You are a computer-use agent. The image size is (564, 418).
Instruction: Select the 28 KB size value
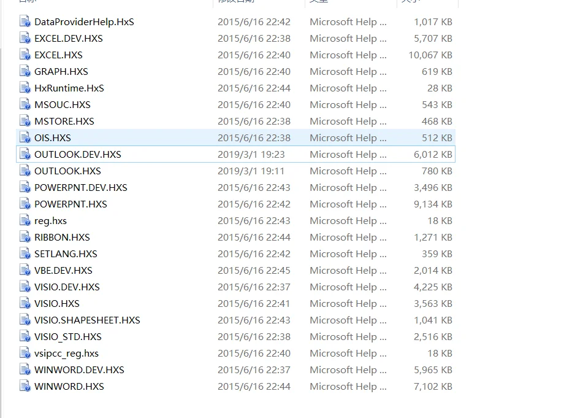pyautogui.click(x=440, y=88)
